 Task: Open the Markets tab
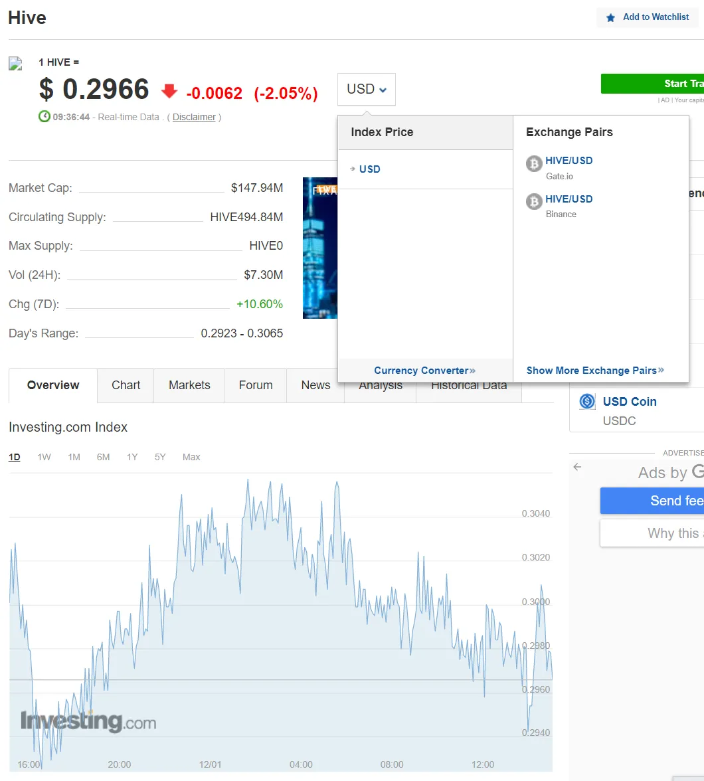coord(189,385)
